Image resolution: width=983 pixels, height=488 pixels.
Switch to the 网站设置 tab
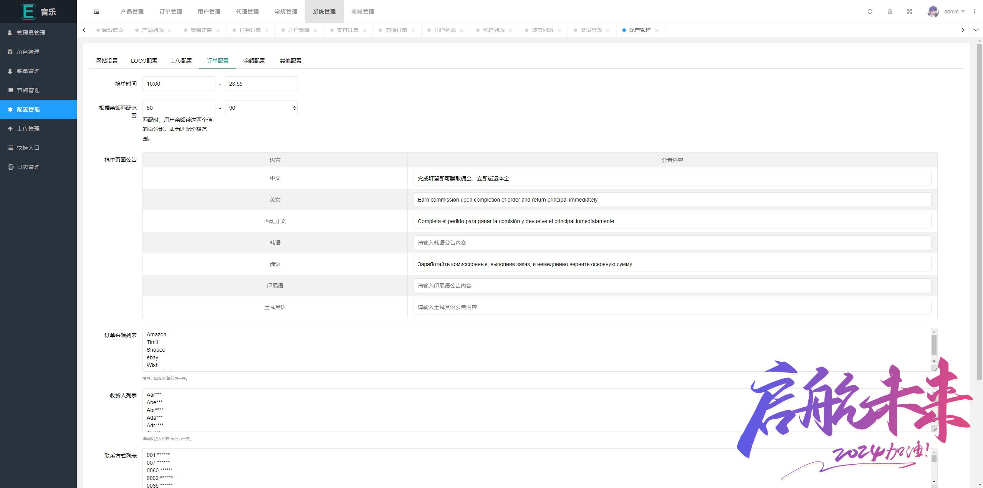[107, 61]
